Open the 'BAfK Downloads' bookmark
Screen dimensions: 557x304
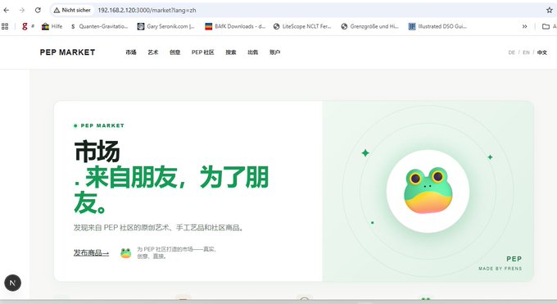coord(235,26)
